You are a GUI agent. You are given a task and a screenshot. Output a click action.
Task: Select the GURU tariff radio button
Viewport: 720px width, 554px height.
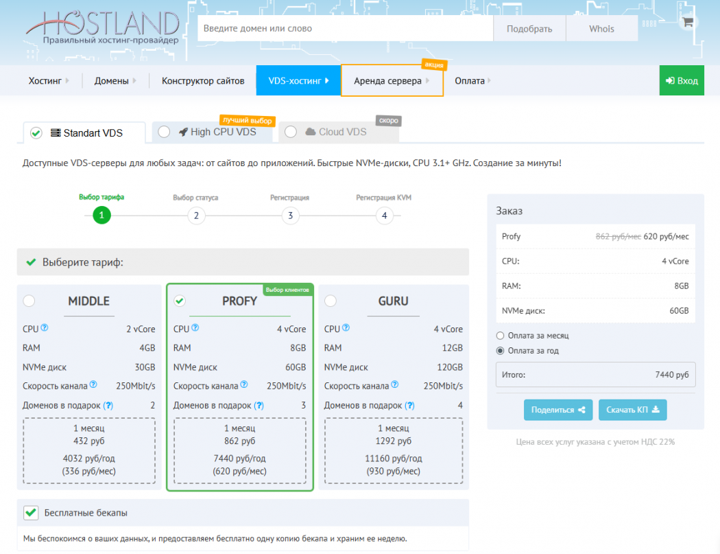[331, 301]
